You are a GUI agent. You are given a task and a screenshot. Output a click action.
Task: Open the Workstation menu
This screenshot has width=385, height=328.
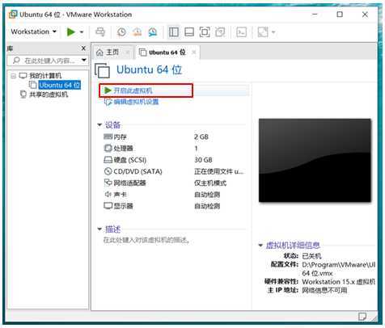point(34,32)
